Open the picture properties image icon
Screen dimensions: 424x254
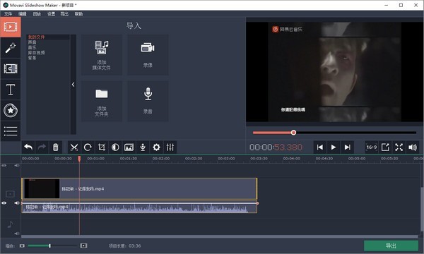[x=129, y=147]
